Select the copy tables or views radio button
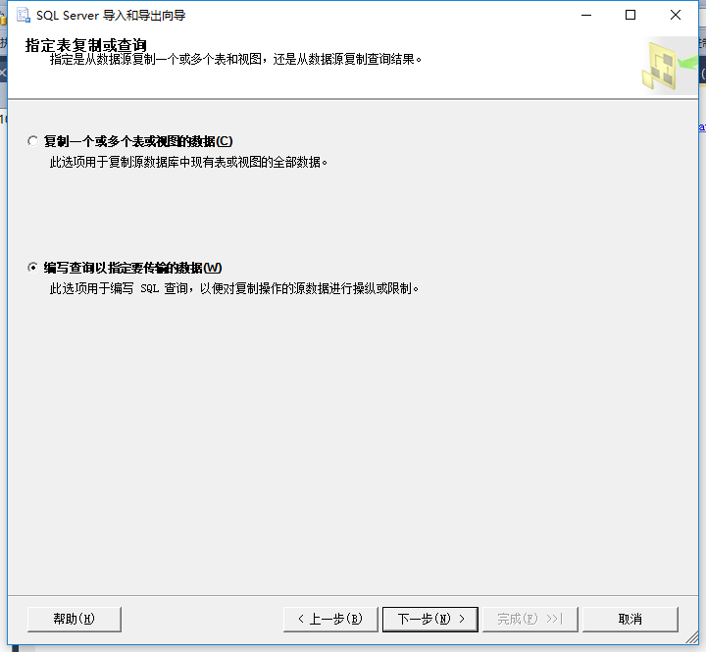 point(33,141)
